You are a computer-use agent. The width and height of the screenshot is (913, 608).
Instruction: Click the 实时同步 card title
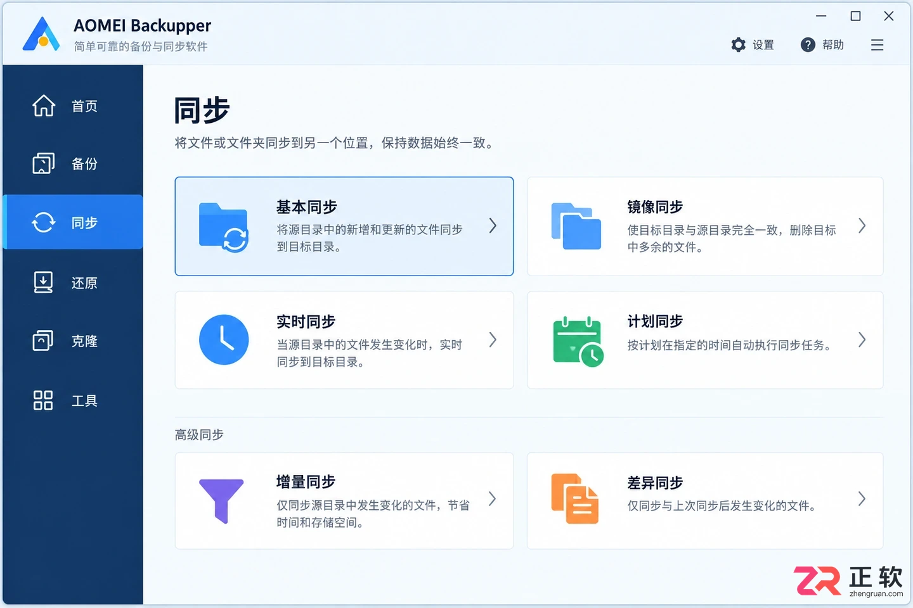point(306,322)
